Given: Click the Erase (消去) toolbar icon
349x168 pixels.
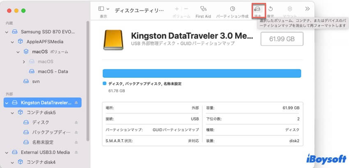Looking at the screenshot, I should 258,9.
